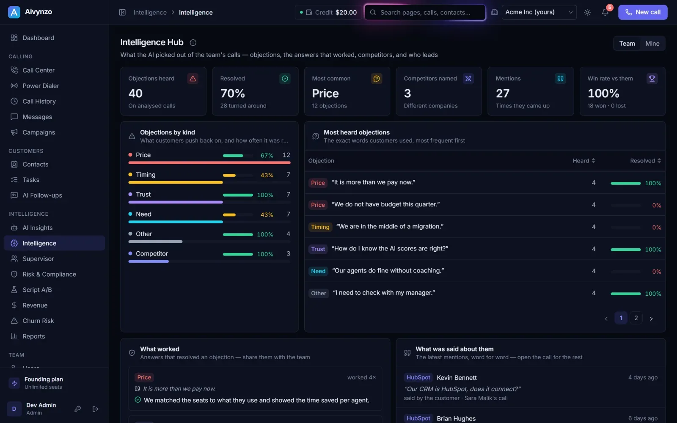This screenshot has height=423, width=677.
Task: Click the Aivynzo logo icon
Action: click(14, 12)
